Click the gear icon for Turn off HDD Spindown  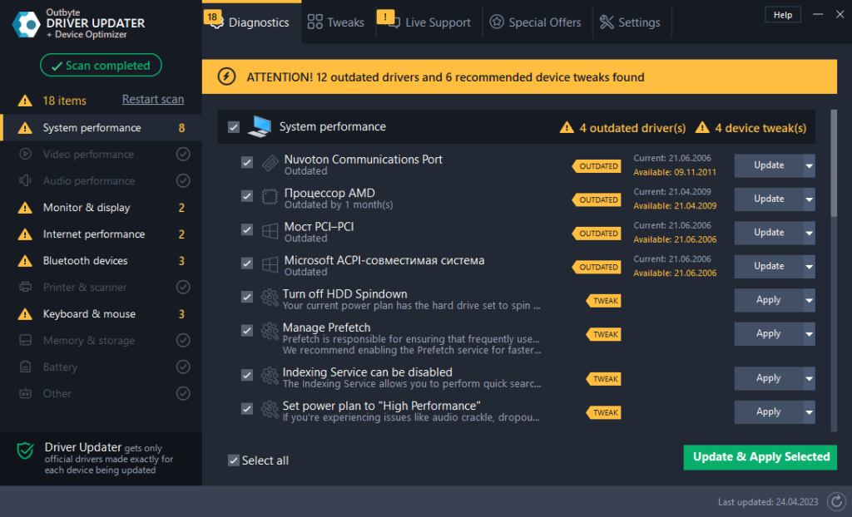pos(270,298)
